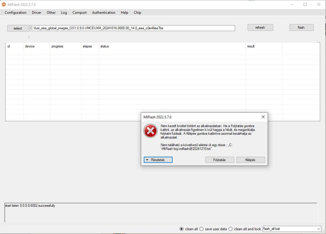Click the result column header
The width and height of the screenshot is (326, 234).
[264, 46]
